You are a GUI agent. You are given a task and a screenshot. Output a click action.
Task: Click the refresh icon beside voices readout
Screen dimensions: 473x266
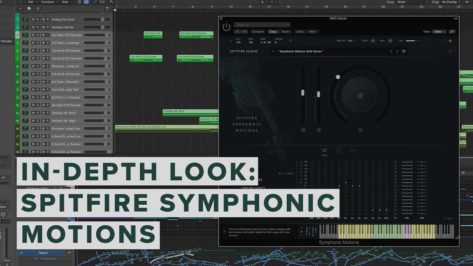coord(290,41)
